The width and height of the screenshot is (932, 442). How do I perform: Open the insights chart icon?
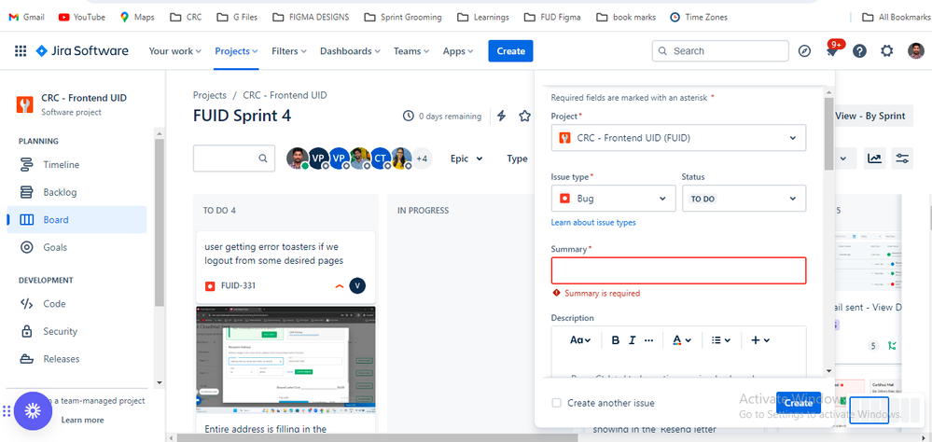[874, 159]
